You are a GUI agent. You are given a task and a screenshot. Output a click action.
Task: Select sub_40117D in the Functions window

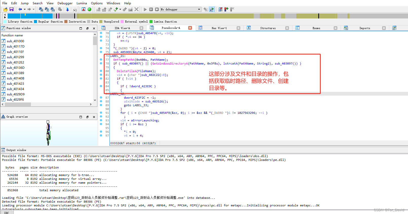(x=16, y=46)
